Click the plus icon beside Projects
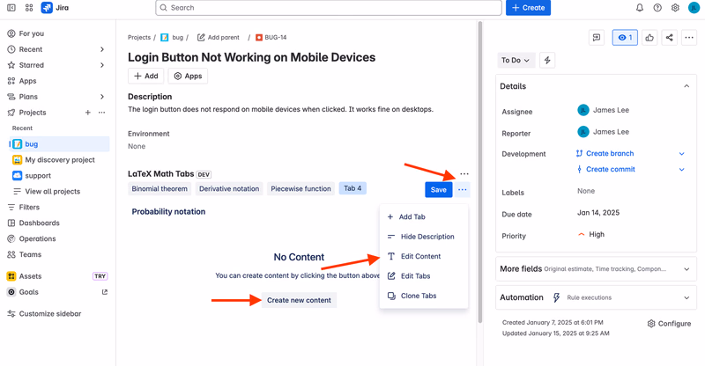Viewport: 705px width, 366px height. 87,113
